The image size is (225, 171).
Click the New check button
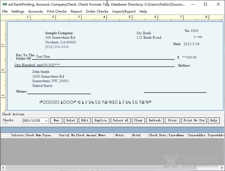point(56,120)
